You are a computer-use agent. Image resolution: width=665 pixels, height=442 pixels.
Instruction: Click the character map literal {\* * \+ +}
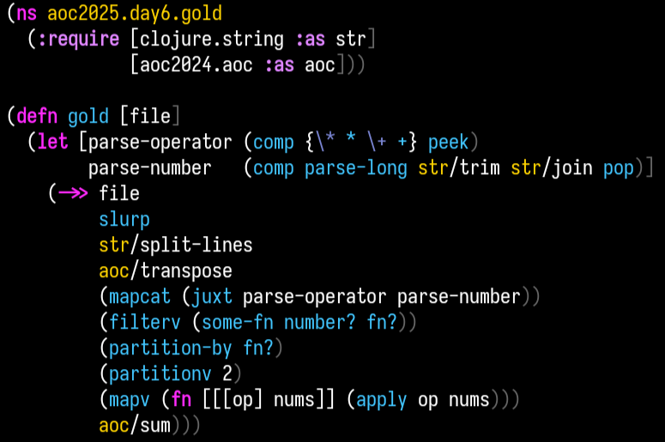361,142
